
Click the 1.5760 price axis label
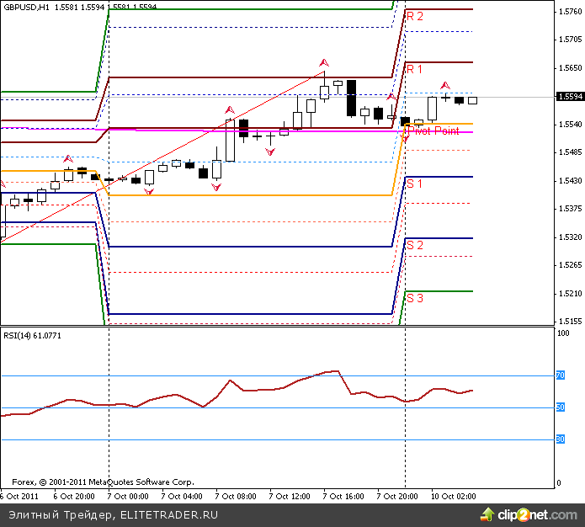click(x=569, y=12)
